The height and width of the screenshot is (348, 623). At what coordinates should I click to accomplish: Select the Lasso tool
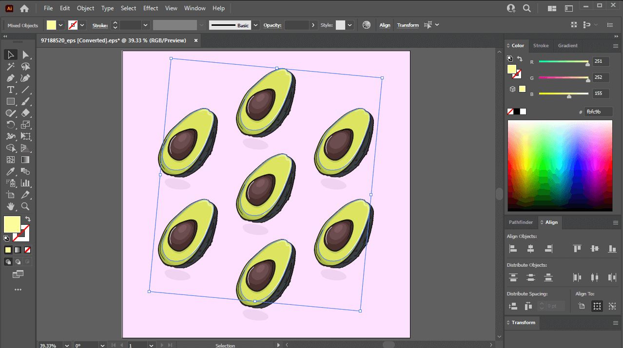(26, 66)
